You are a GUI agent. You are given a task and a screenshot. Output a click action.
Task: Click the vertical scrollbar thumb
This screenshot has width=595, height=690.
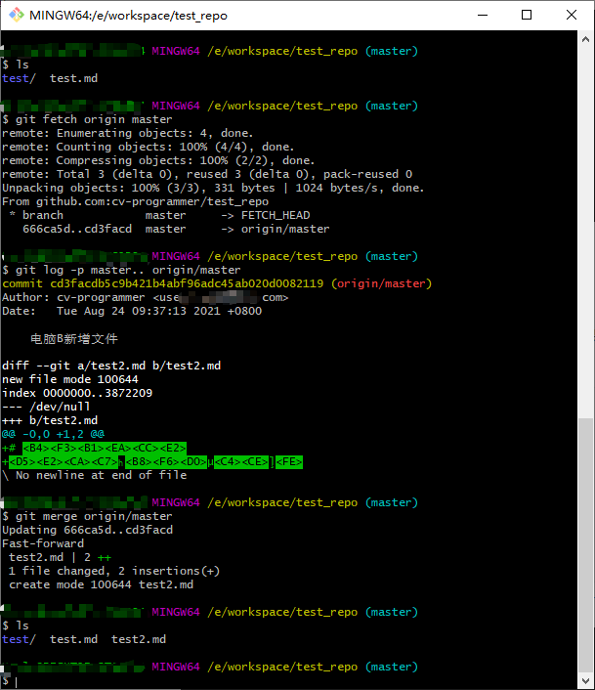click(x=585, y=542)
